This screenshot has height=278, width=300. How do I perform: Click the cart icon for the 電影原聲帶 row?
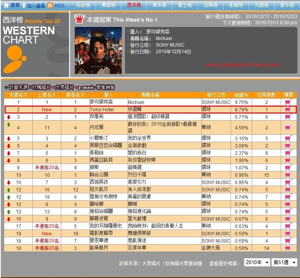click(288, 233)
